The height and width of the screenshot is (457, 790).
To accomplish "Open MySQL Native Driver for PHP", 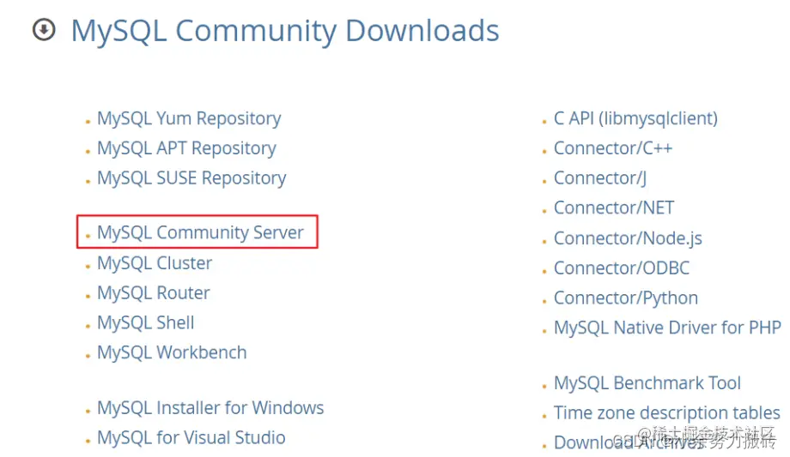I will click(x=667, y=328).
